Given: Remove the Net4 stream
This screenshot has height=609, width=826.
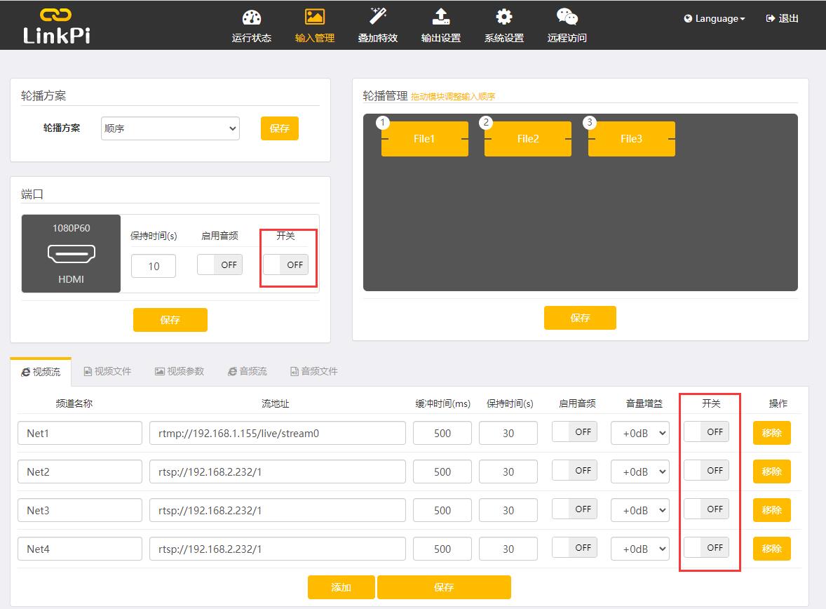Looking at the screenshot, I should tap(772, 549).
